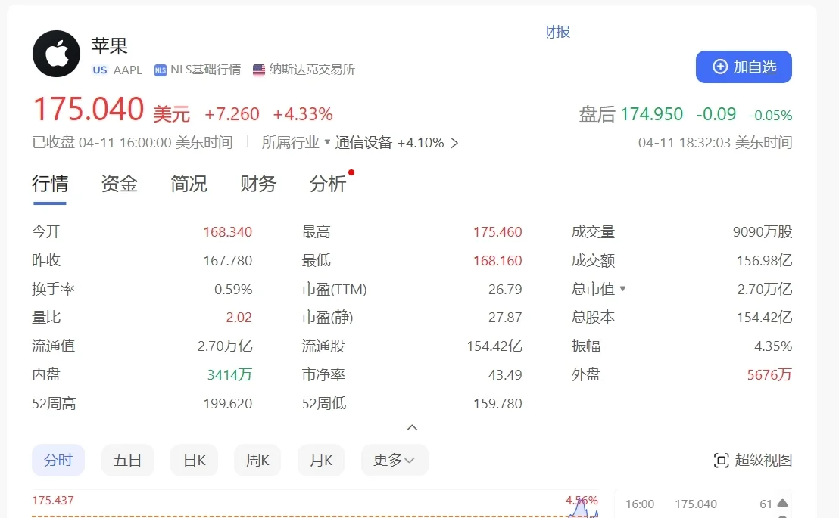This screenshot has height=518, width=839.
Task: Click the AAPL ticker symbol
Action: tap(128, 70)
